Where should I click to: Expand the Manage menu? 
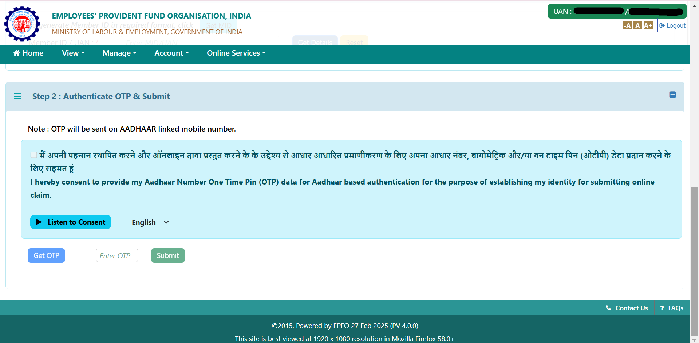pos(119,53)
